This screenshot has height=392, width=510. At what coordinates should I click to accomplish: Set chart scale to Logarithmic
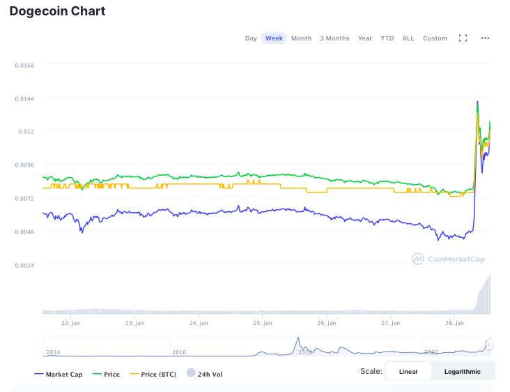coord(462,372)
